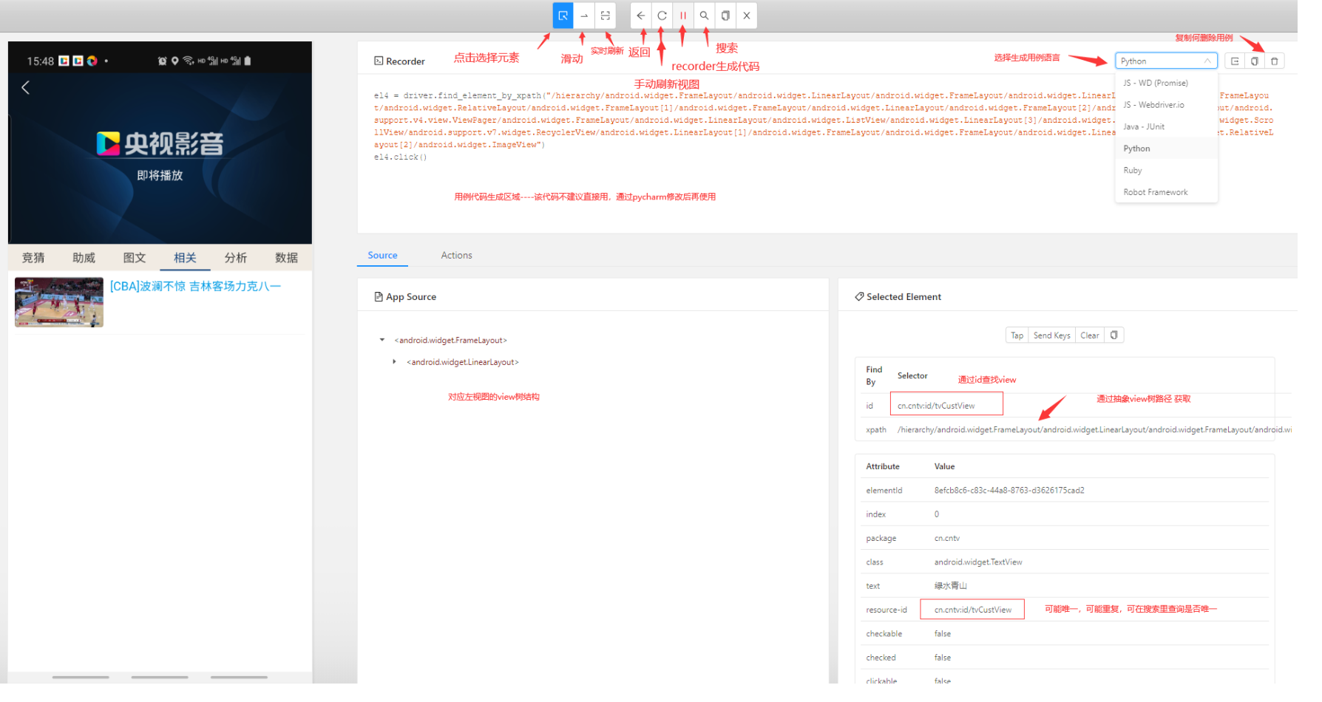1322x702 pixels.
Task: Pick Robot Framework from language list
Action: click(1166, 192)
